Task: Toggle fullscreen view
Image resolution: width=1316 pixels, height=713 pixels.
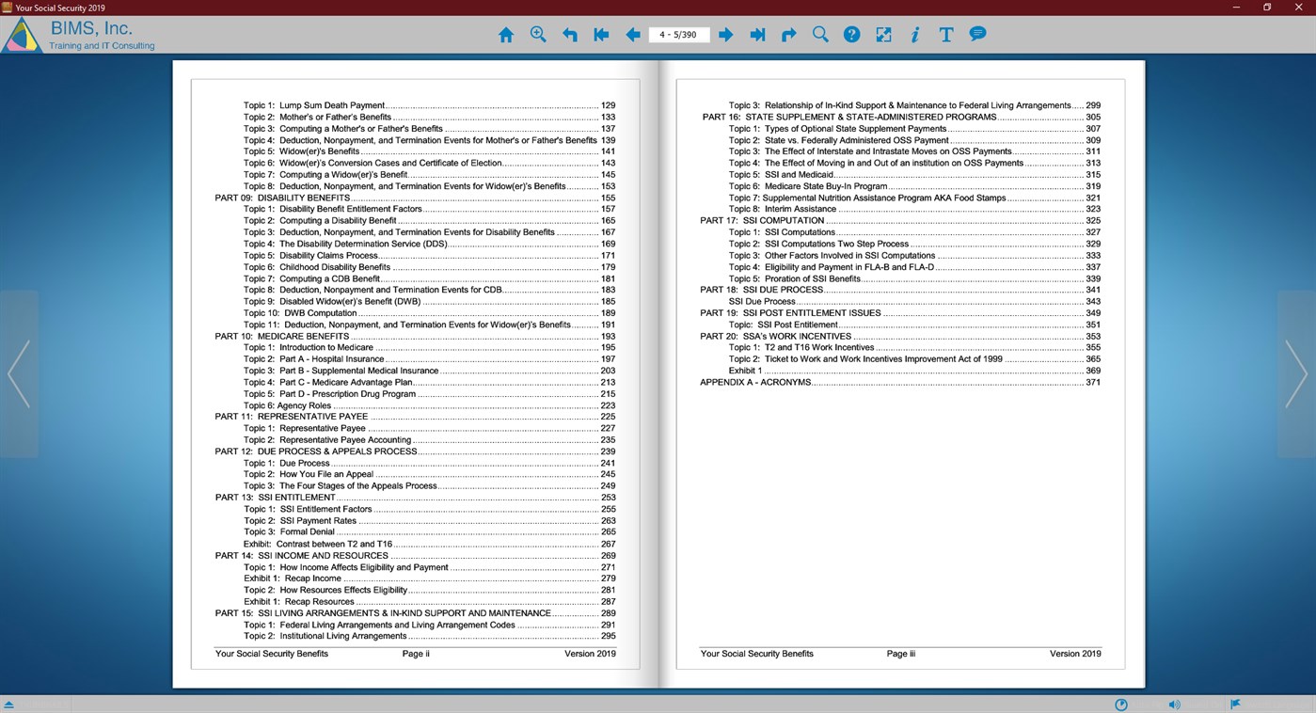Action: (883, 35)
